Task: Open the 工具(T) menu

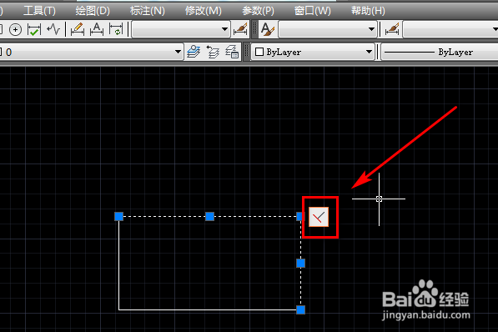Action: [39, 11]
